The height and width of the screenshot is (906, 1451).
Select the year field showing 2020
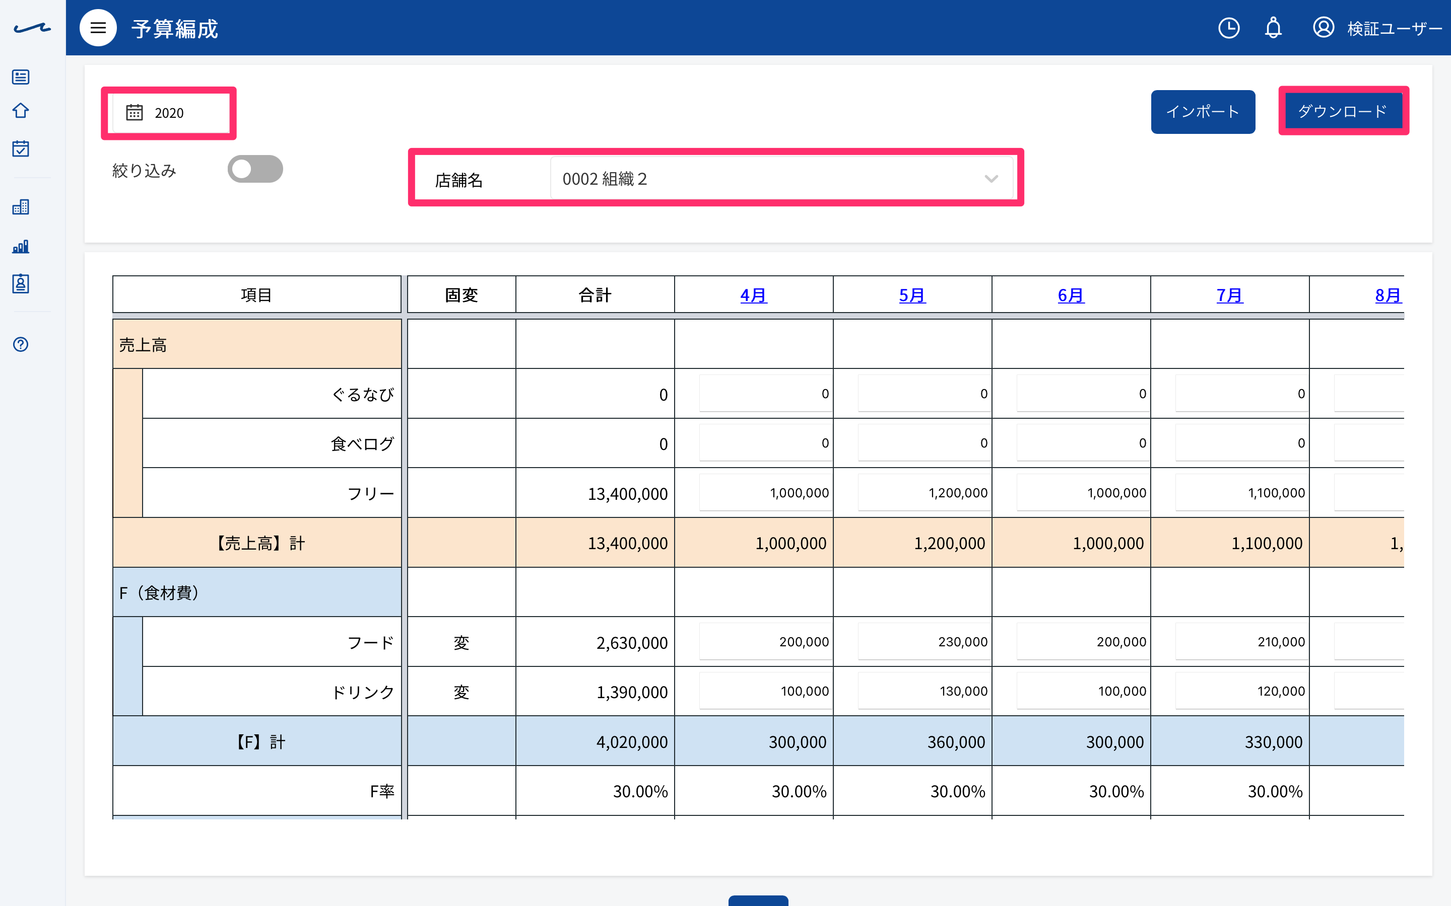170,113
